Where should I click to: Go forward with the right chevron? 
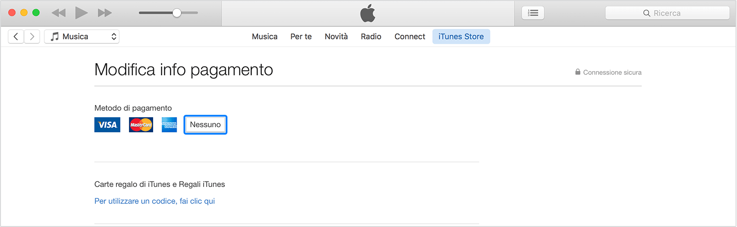point(32,37)
